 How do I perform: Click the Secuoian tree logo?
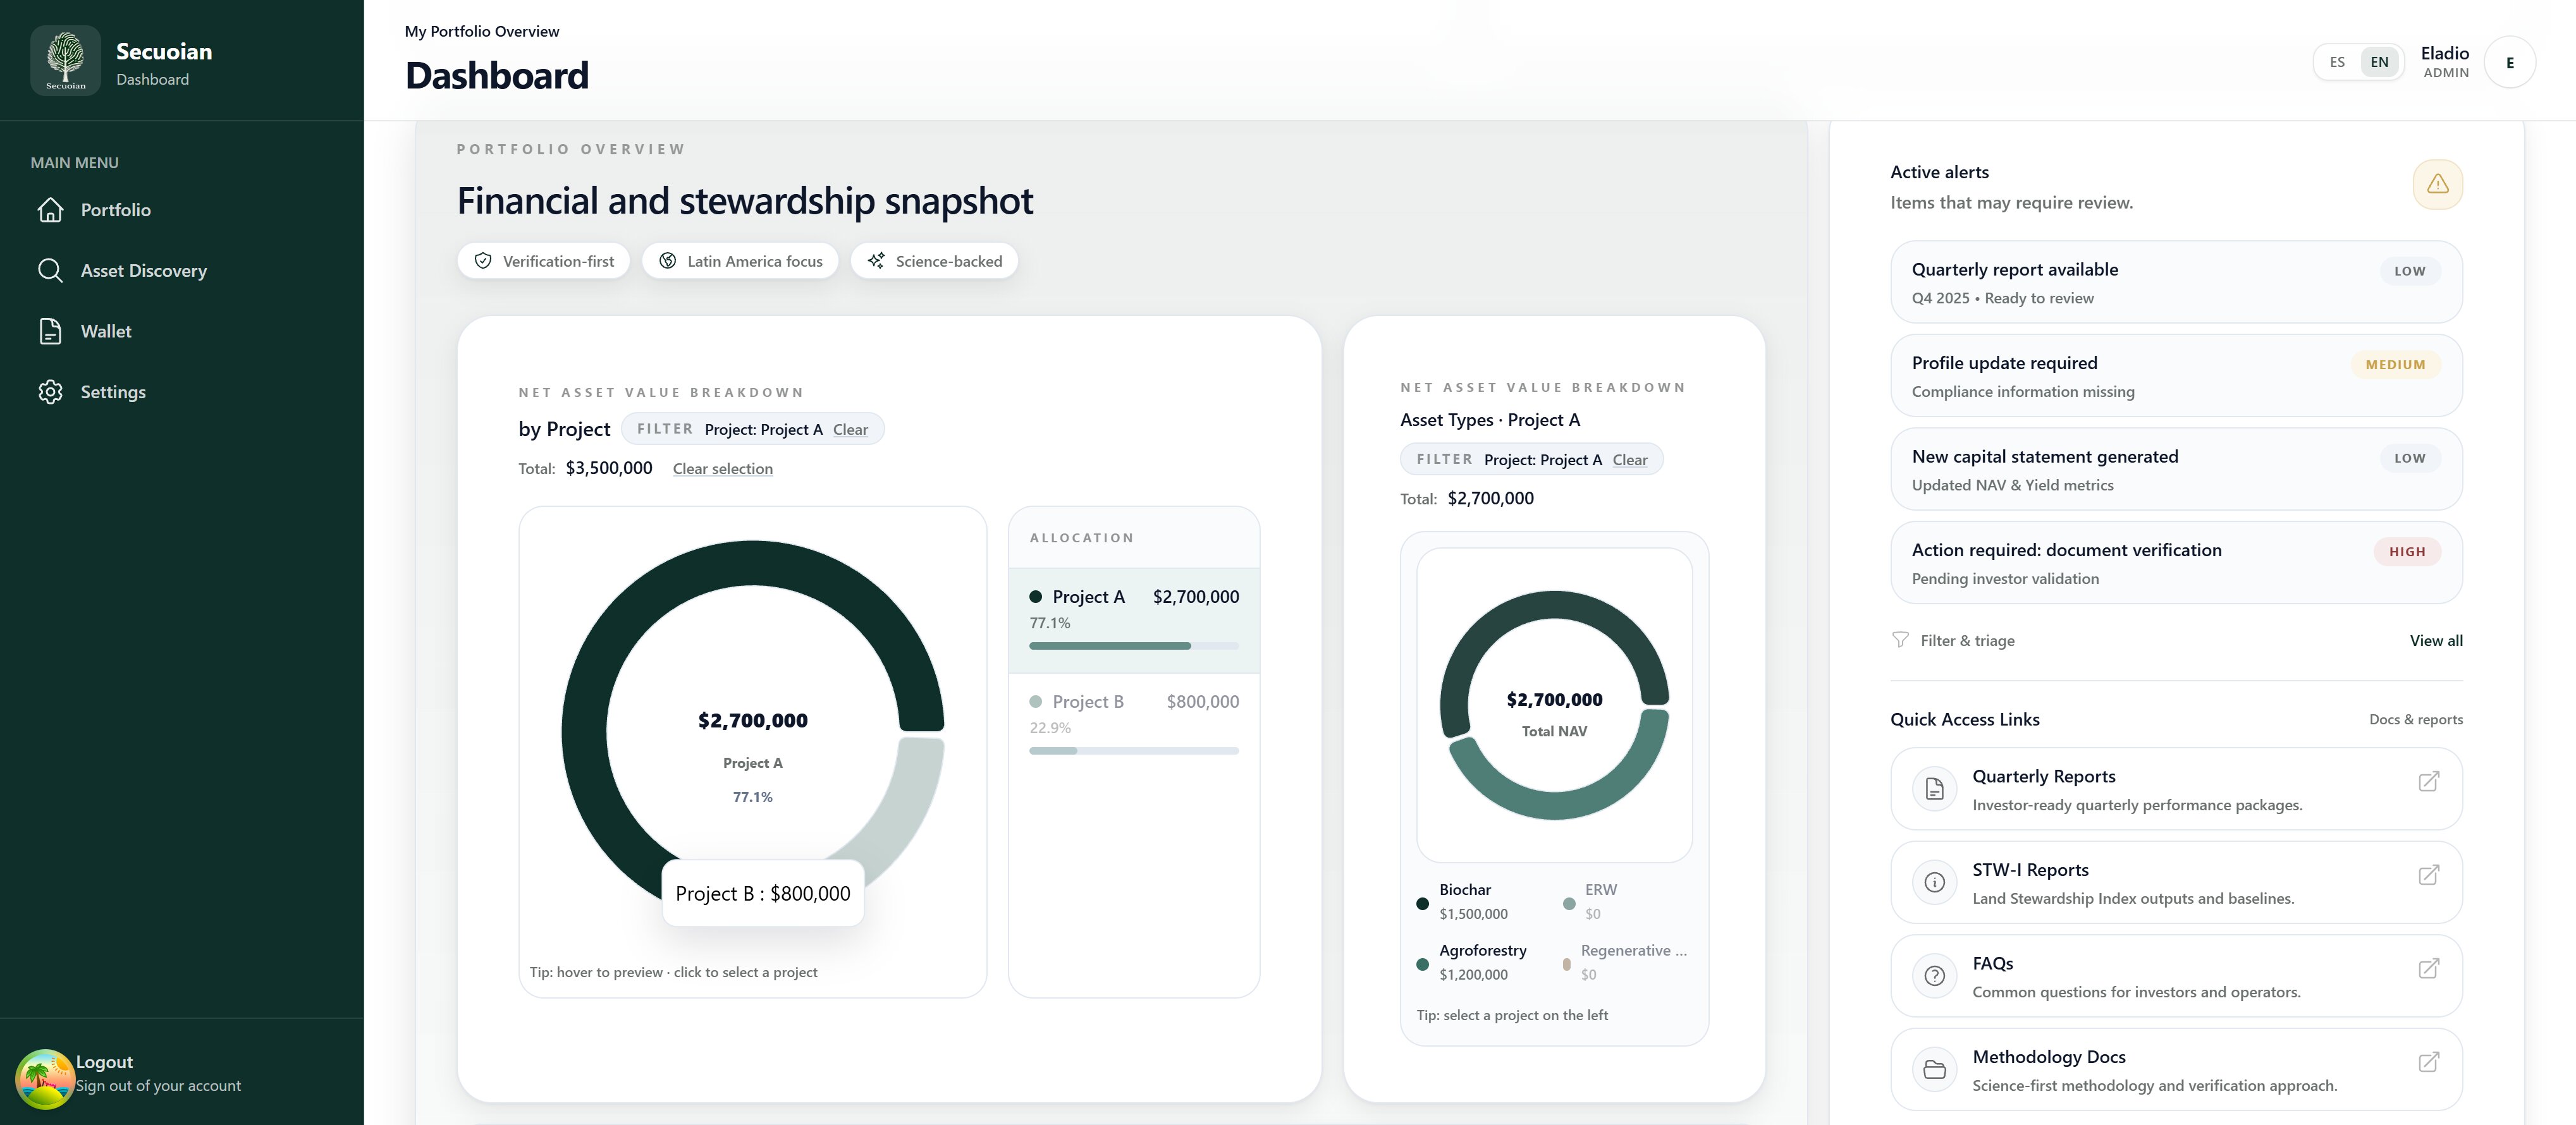click(65, 61)
